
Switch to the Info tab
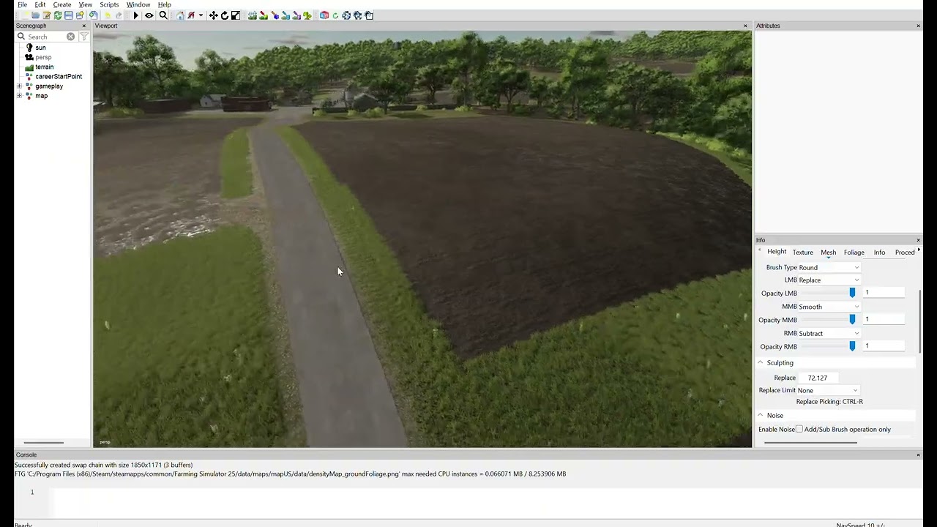(x=879, y=253)
